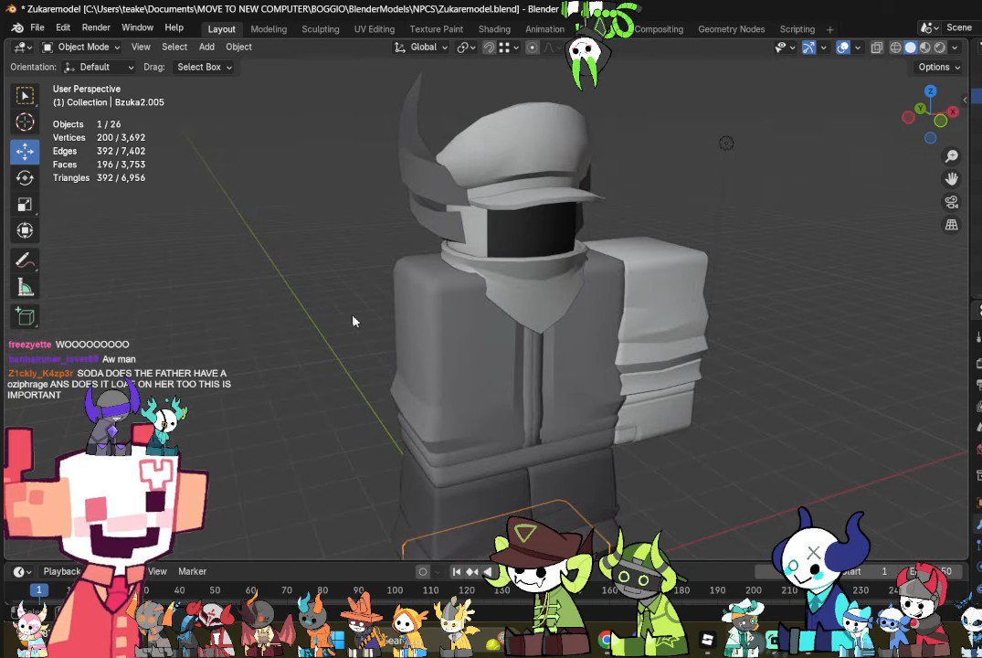The height and width of the screenshot is (658, 982).
Task: Select the Transform tool
Action: (x=25, y=230)
